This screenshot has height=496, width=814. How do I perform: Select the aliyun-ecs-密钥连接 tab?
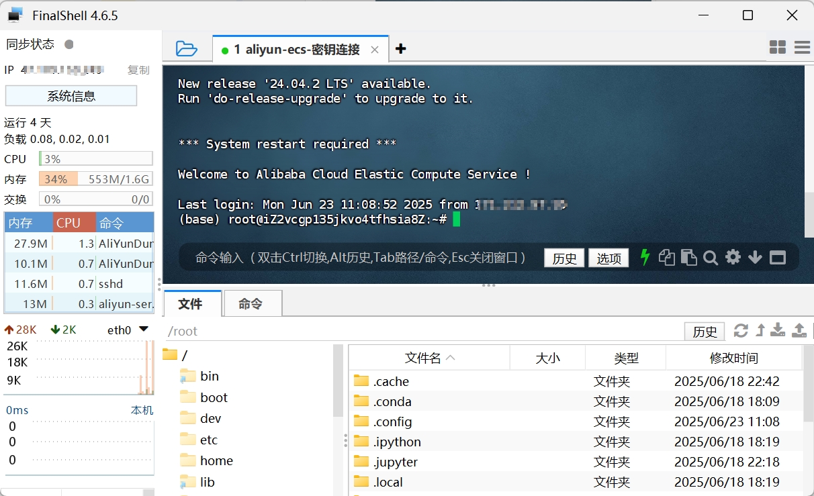coord(301,50)
